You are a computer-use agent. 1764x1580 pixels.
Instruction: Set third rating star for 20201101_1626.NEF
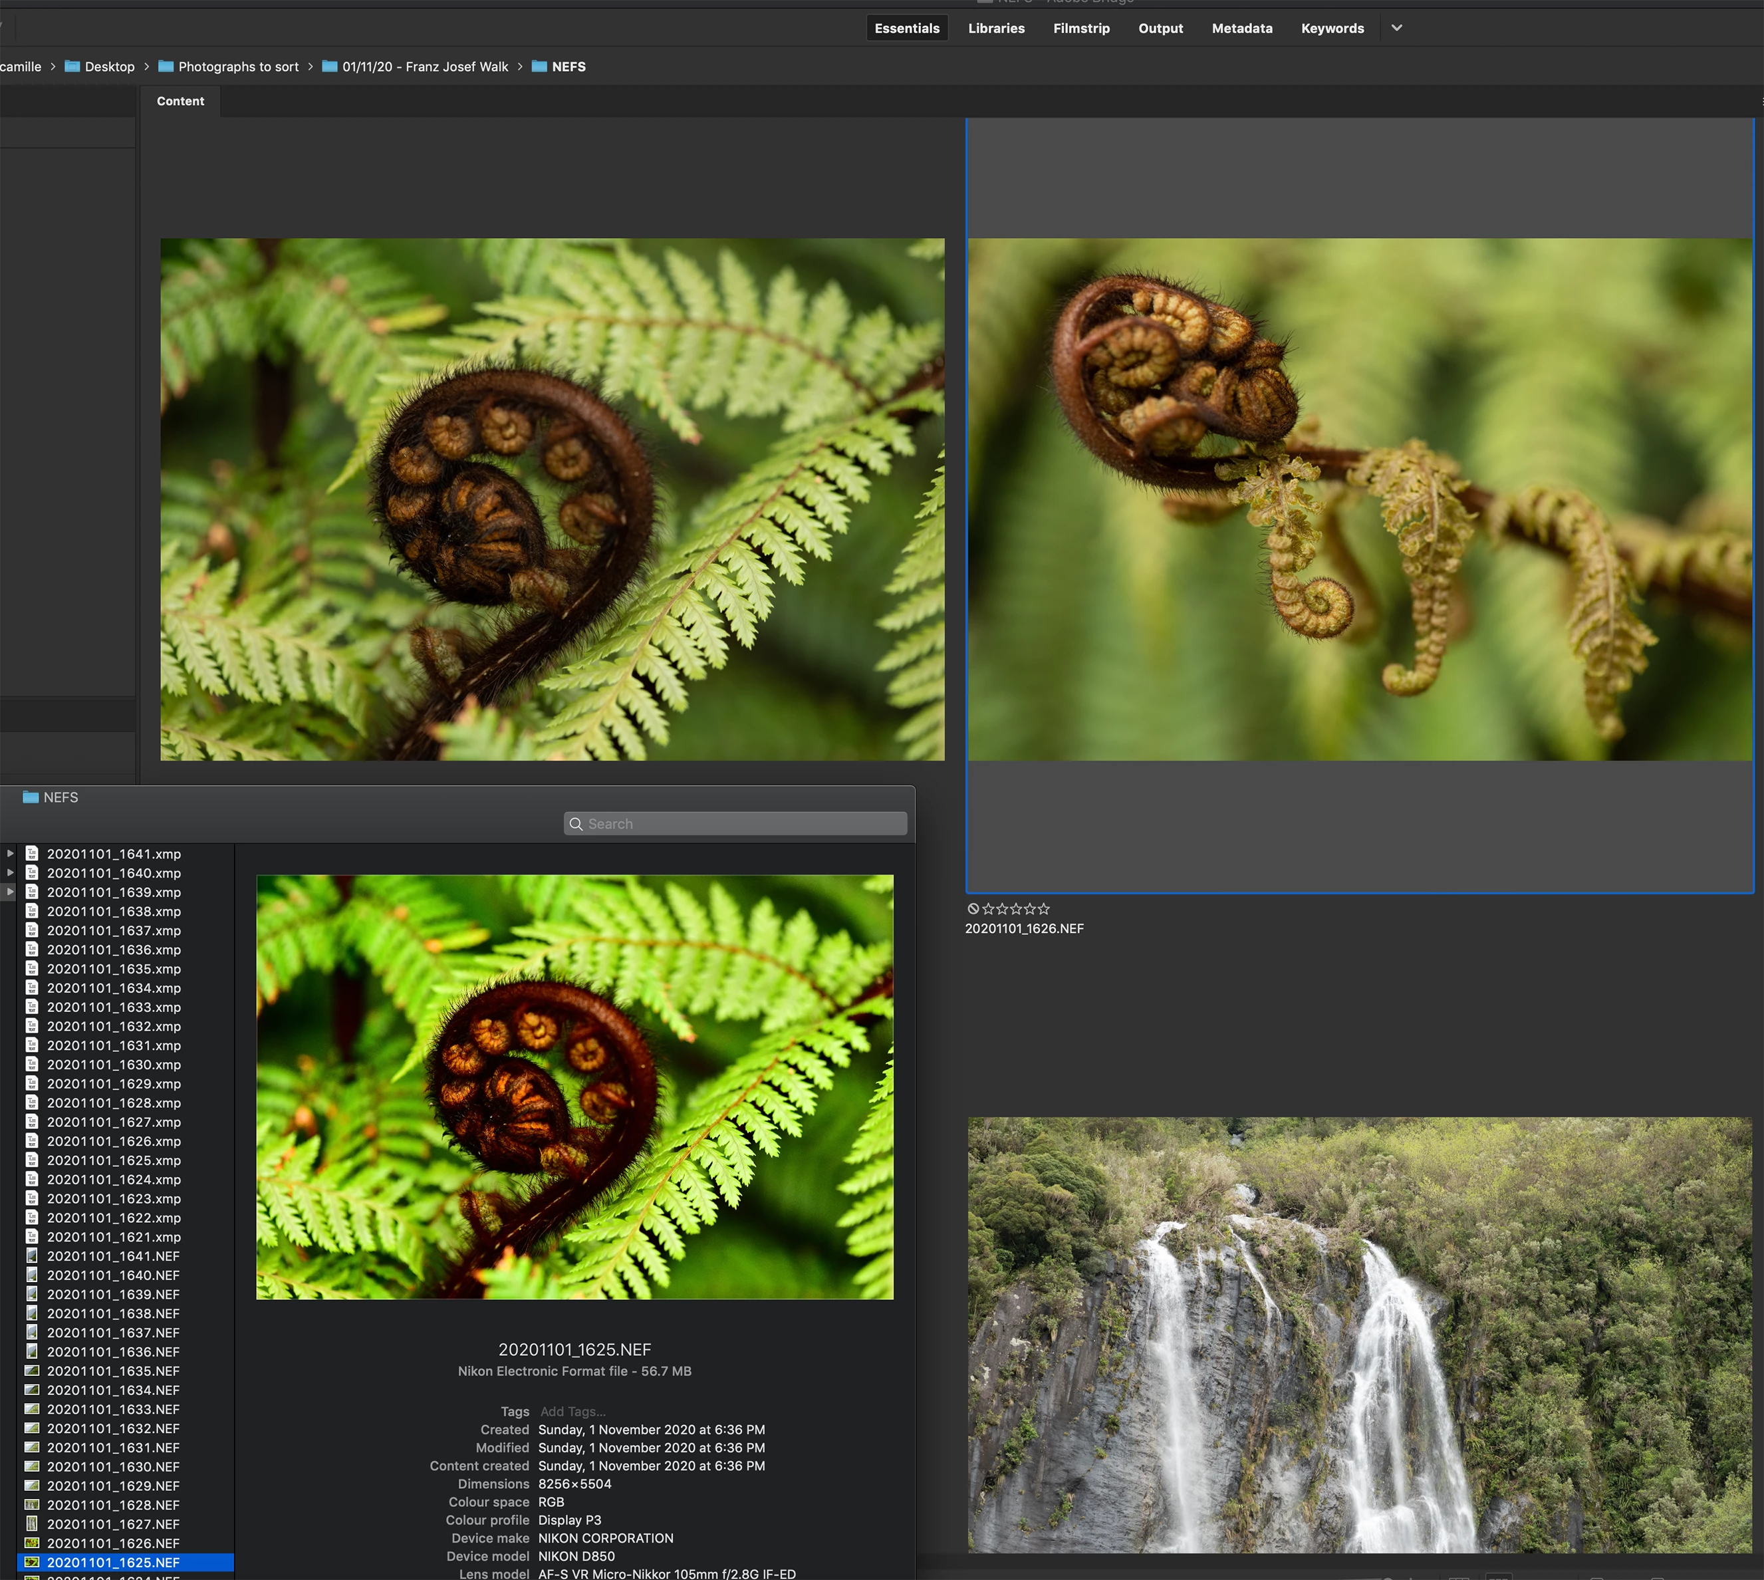click(x=1016, y=909)
